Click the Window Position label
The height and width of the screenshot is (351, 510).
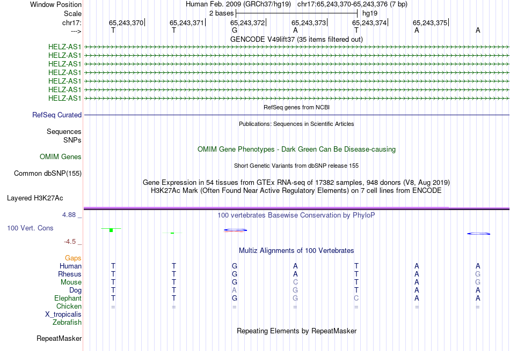[56, 4]
